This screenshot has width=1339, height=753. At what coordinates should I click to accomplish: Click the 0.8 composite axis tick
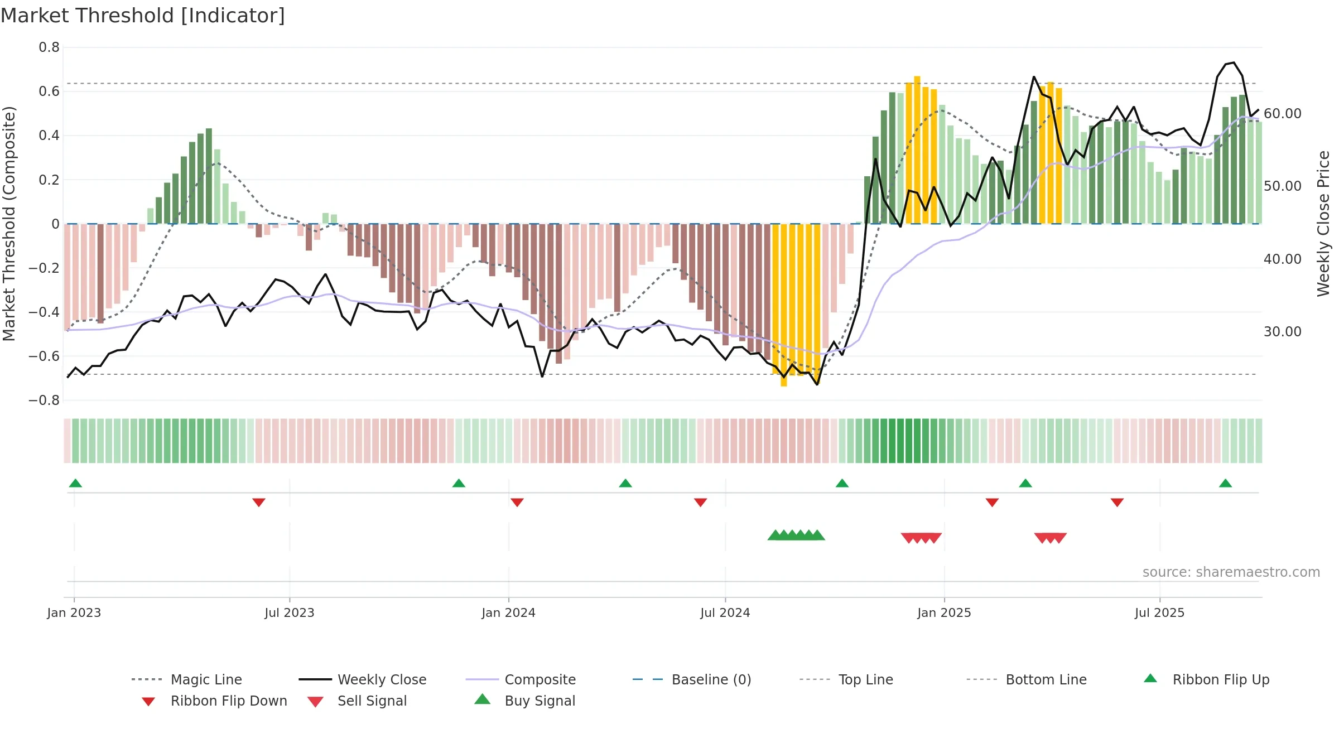[x=49, y=47]
